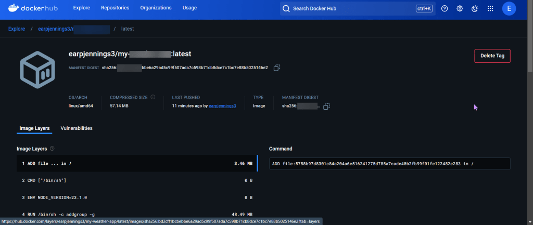This screenshot has height=225, width=533.
Task: Click the Delete Tag button
Action: 492,56
